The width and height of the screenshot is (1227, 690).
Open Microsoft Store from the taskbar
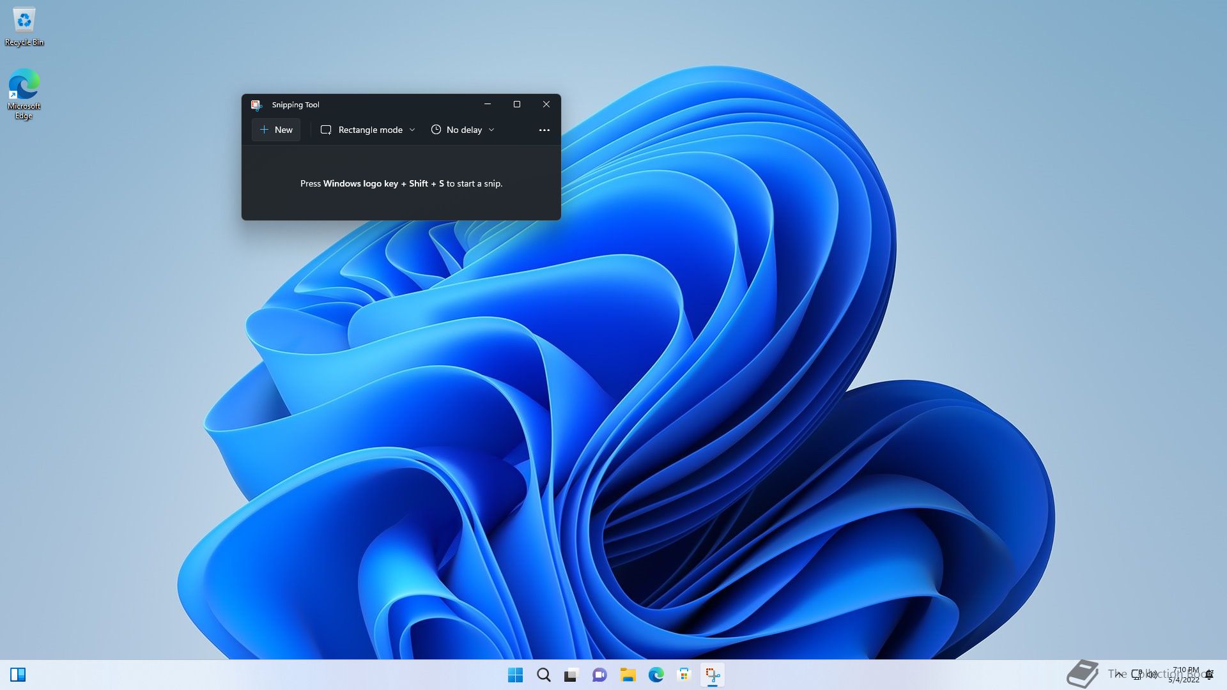684,675
